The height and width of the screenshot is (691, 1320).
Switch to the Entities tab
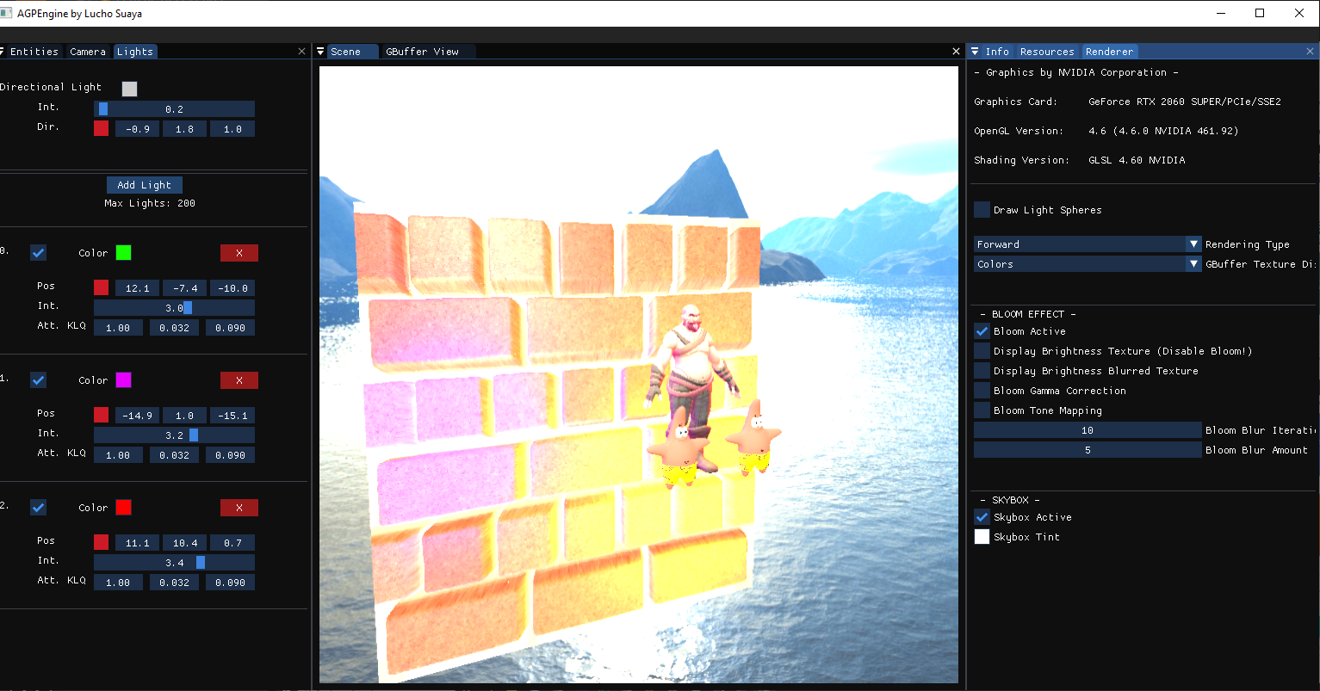click(34, 52)
